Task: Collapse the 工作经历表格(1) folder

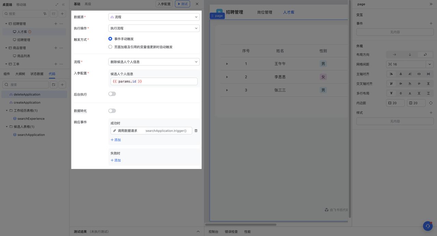Action: pos(7,111)
